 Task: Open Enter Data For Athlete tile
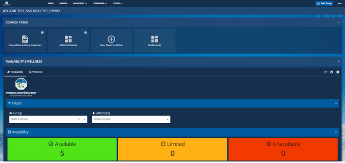111,41
